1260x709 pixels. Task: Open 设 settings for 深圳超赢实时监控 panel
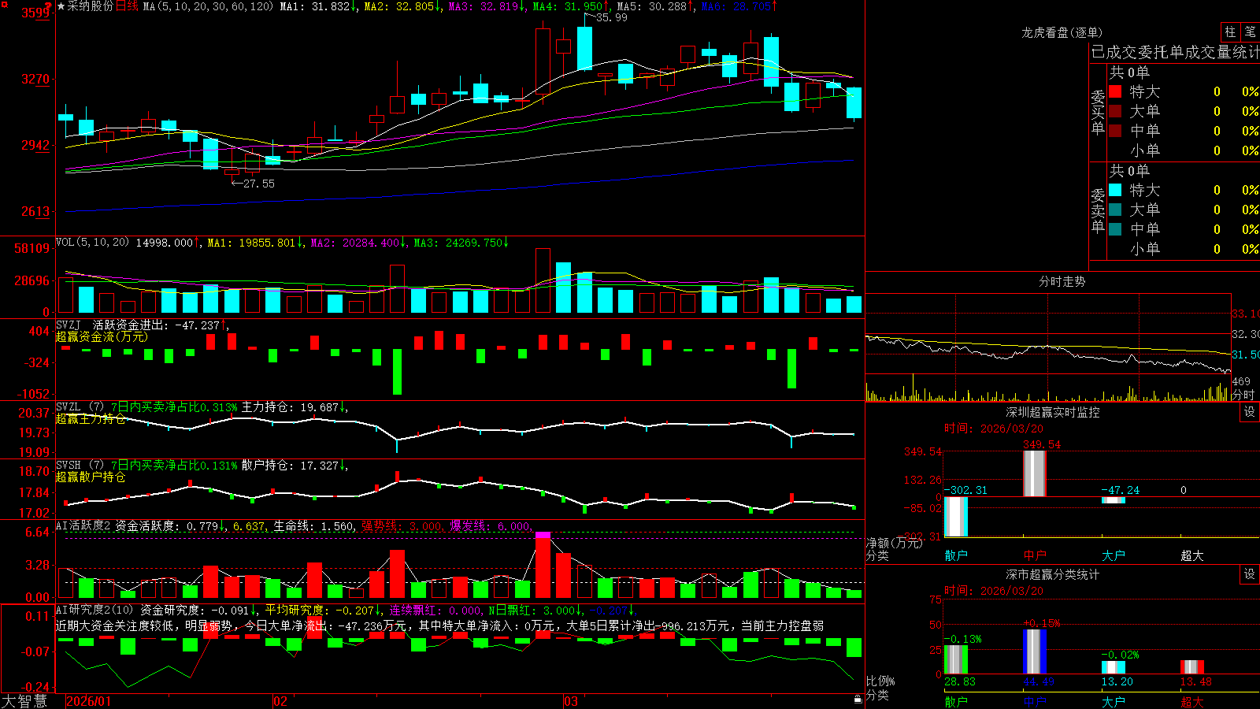(x=1250, y=412)
